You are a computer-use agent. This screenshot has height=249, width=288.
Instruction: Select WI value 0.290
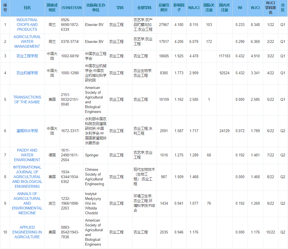click(x=240, y=41)
